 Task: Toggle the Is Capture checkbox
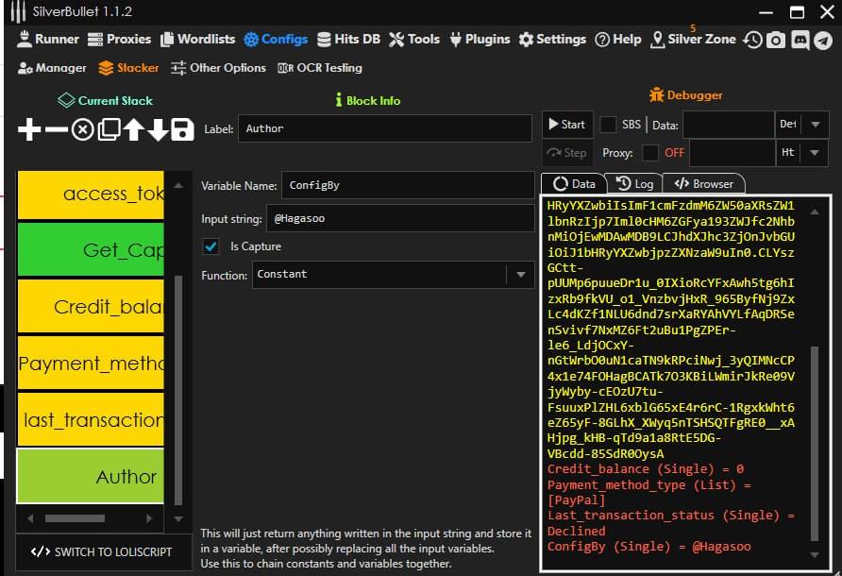[x=211, y=246]
